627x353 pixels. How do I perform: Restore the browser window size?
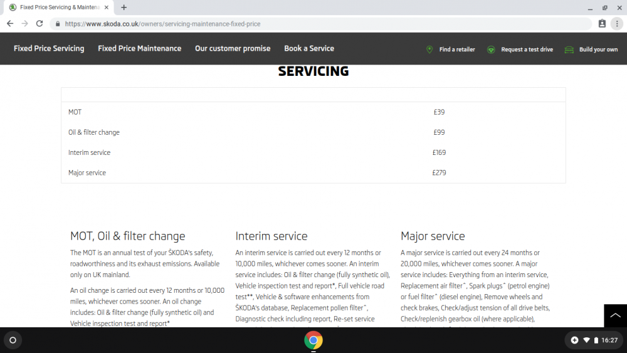(x=604, y=8)
